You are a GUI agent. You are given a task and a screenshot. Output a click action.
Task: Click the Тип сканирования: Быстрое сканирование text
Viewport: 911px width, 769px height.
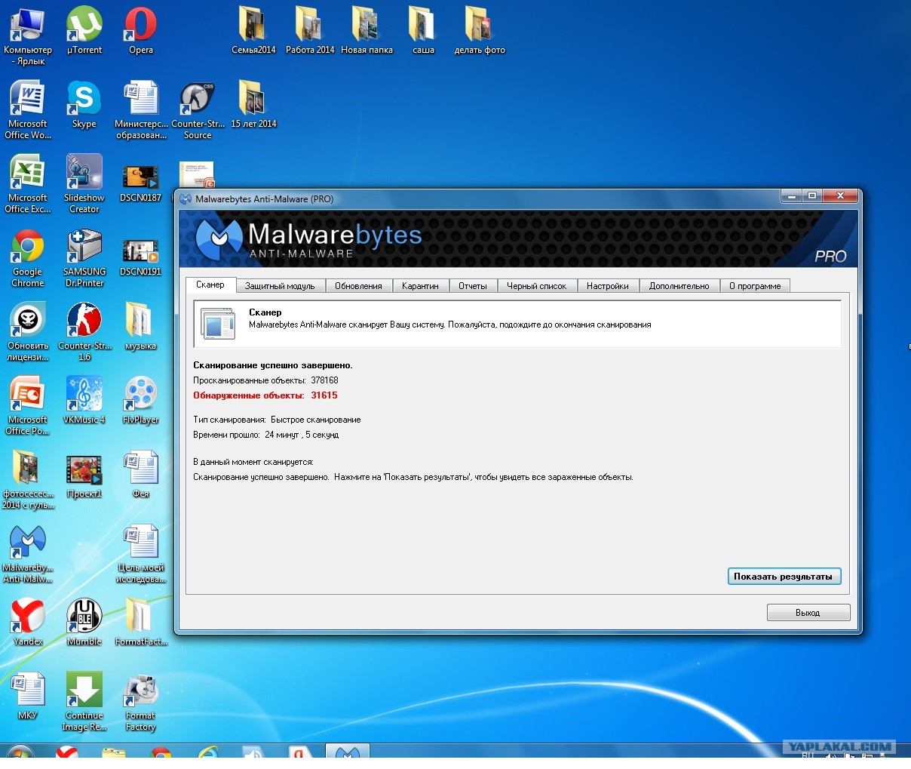277,420
